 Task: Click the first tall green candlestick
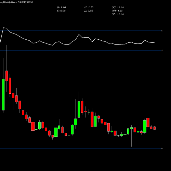[3, 95]
